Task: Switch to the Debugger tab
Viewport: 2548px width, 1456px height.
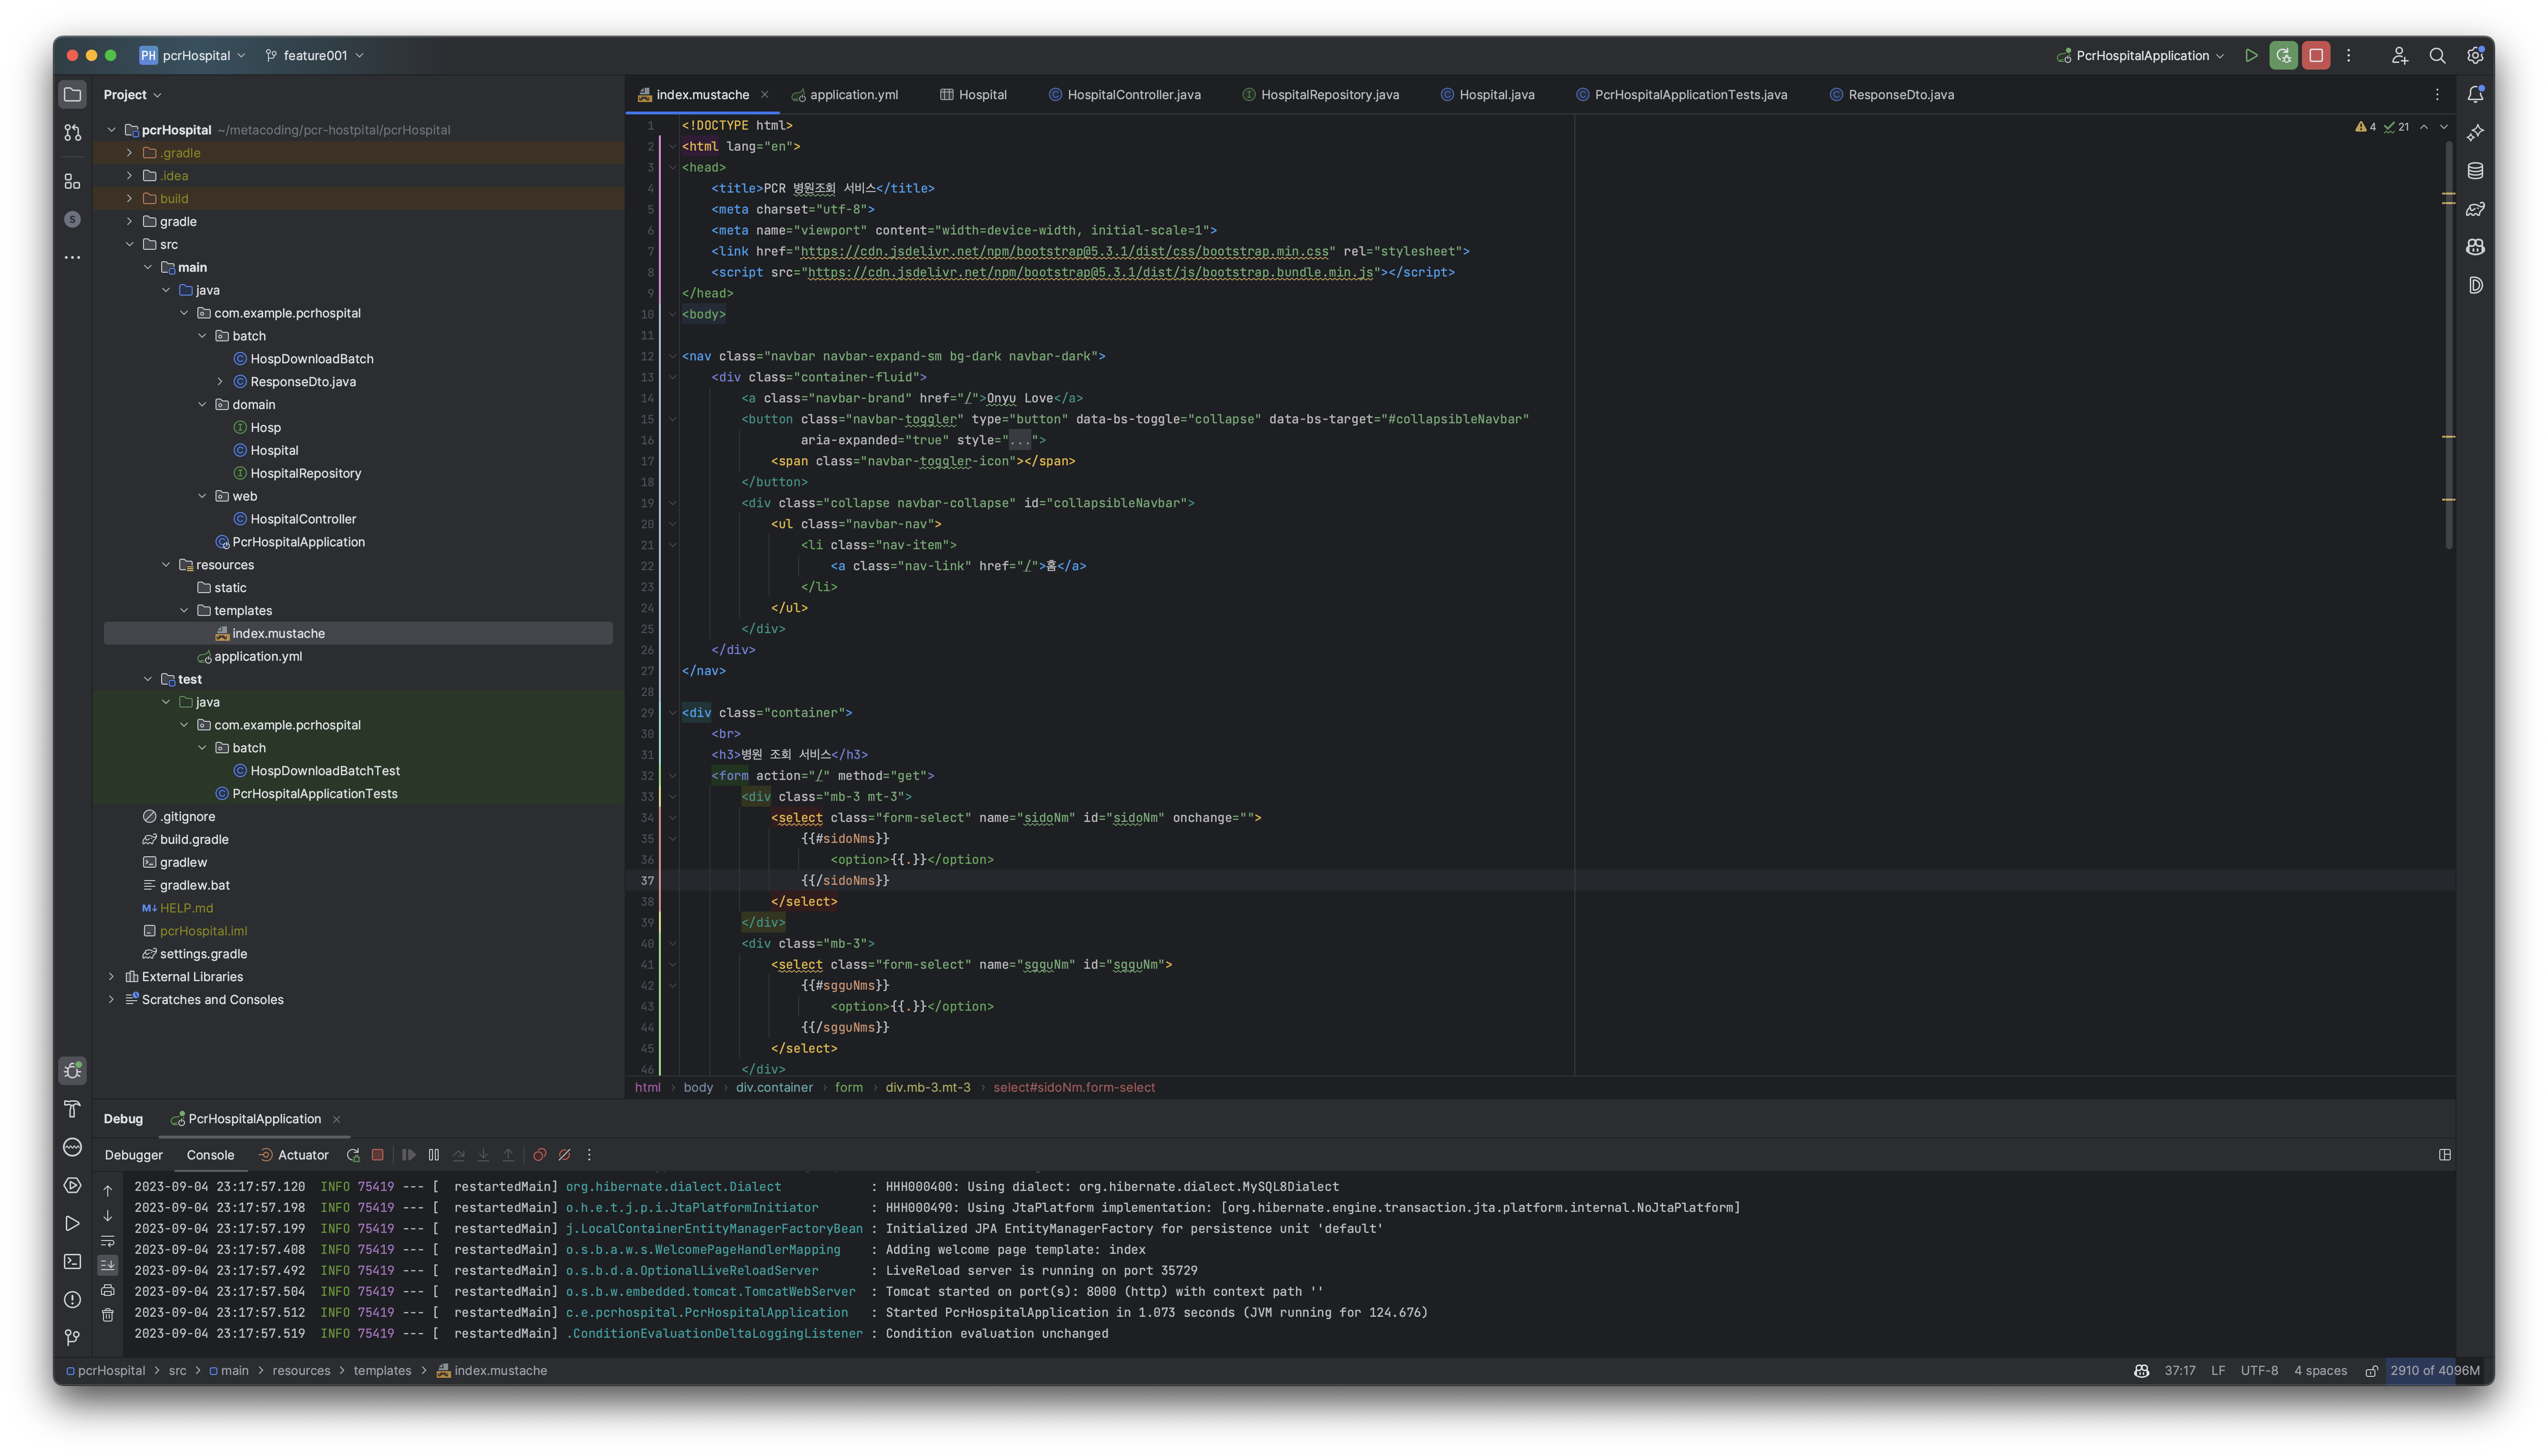Action: 134,1155
